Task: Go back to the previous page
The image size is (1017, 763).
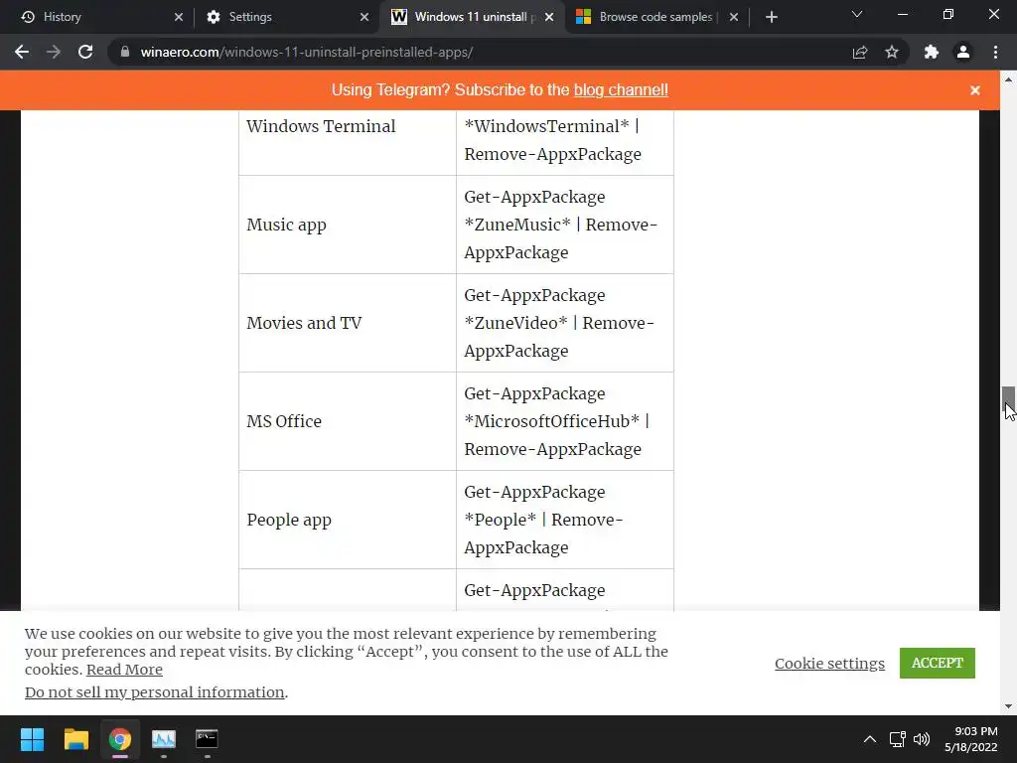Action: [22, 52]
